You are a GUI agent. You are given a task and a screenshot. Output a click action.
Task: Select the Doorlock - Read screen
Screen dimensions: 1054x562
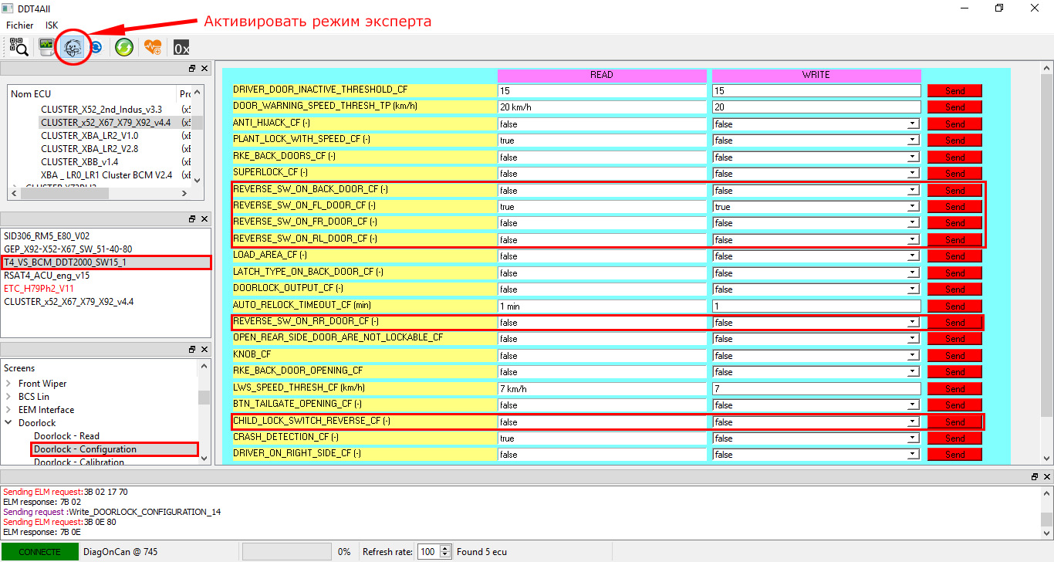(x=66, y=436)
